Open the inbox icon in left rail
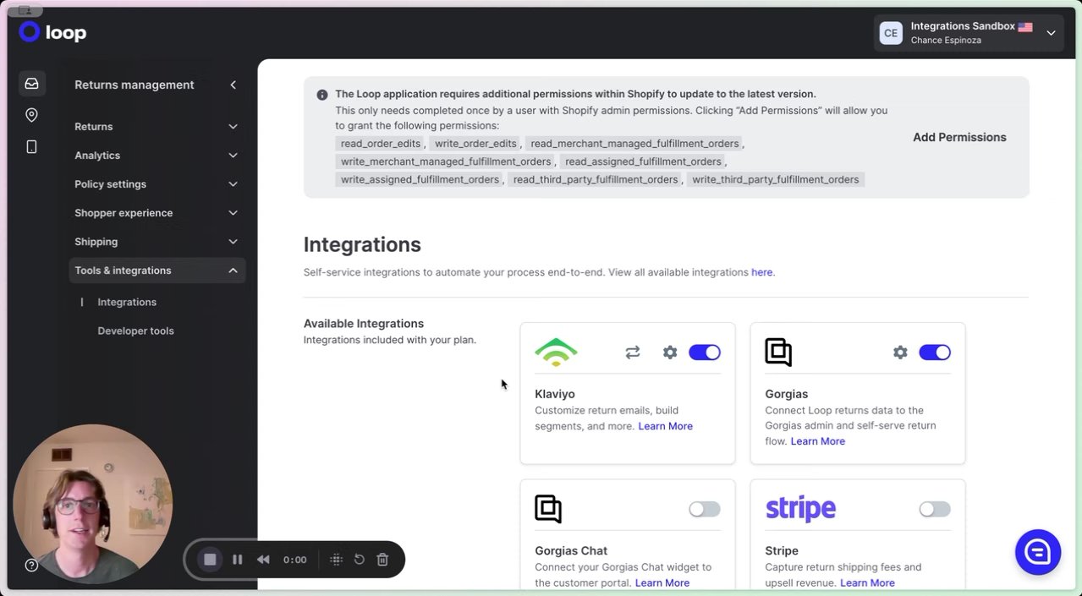Image resolution: width=1082 pixels, height=596 pixels. 31,84
